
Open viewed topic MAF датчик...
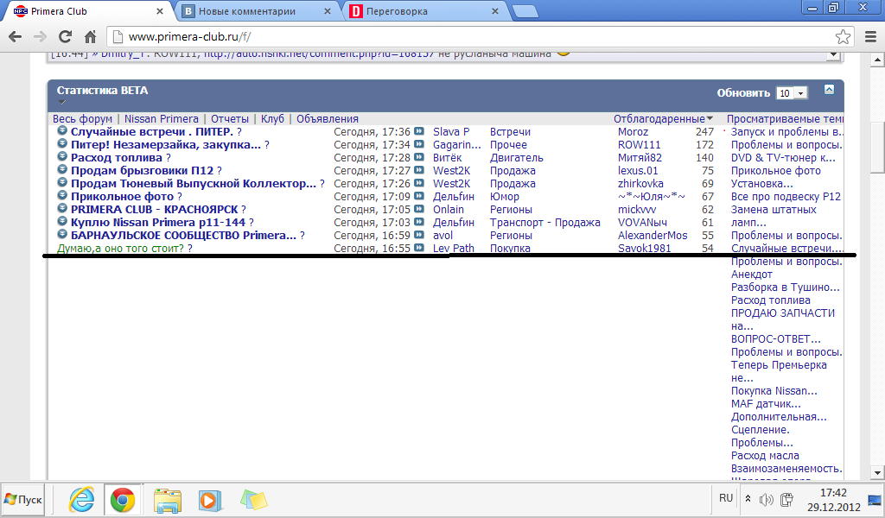(x=766, y=403)
